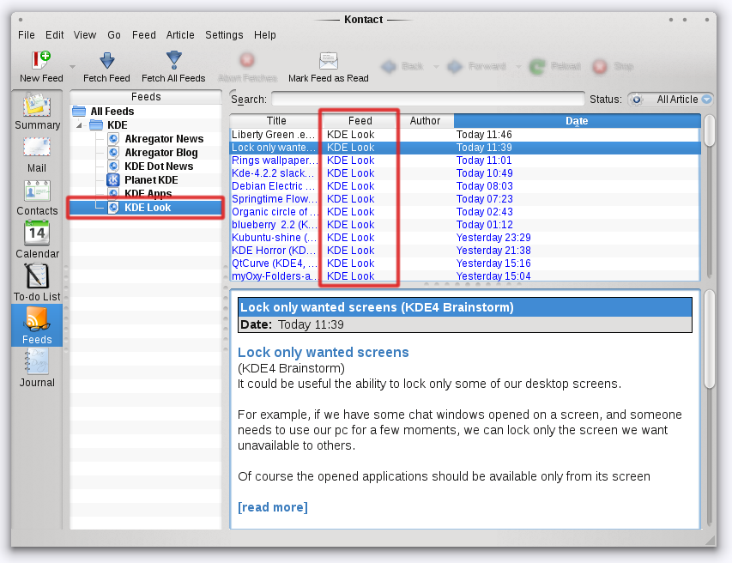Viewport: 732px width, 563px height.
Task: Open the To-do List sidebar component
Action: 37,283
